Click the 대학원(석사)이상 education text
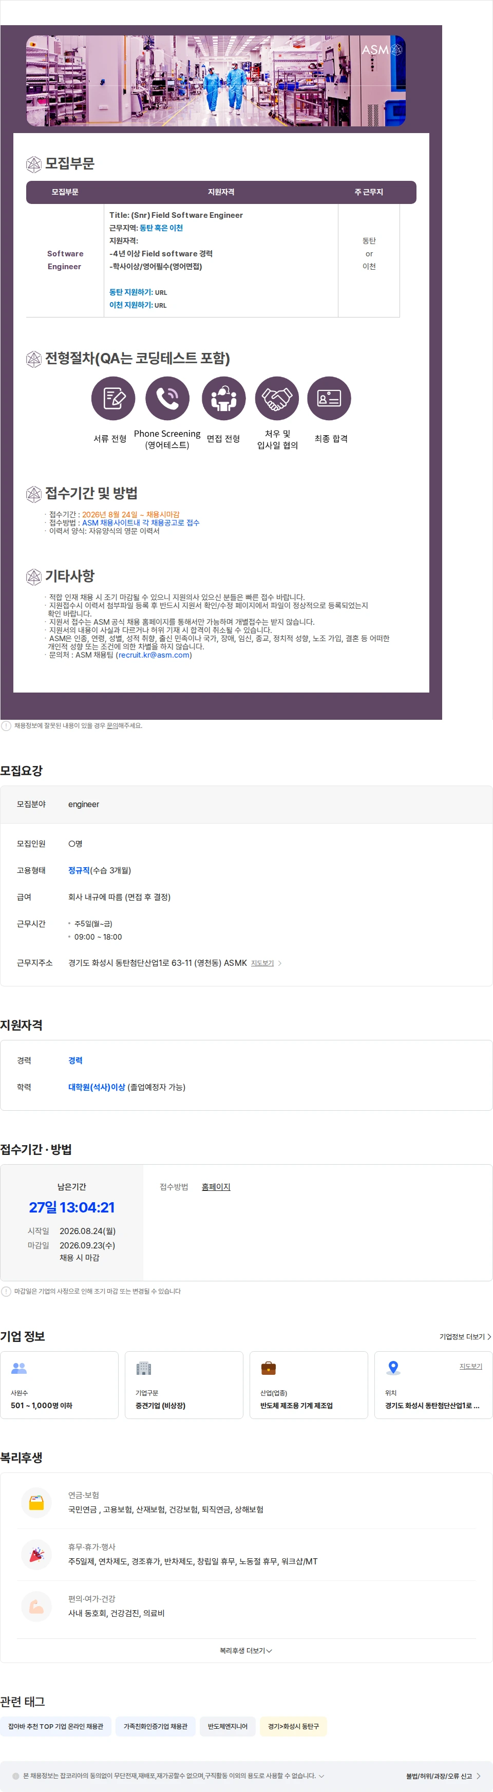493x1792 pixels. click(97, 1087)
